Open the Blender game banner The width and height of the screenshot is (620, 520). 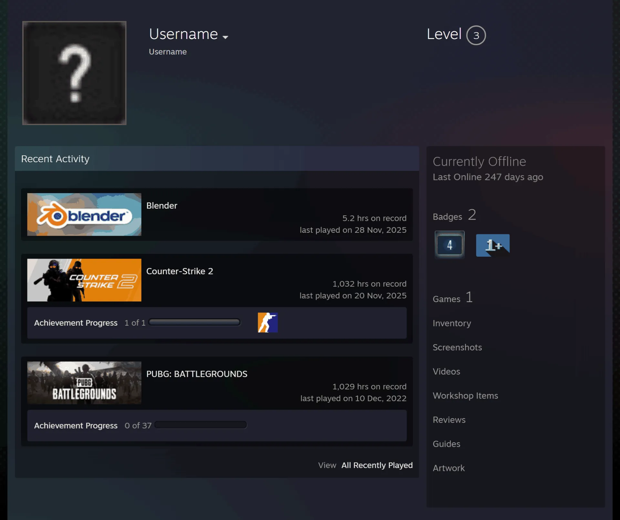click(84, 214)
